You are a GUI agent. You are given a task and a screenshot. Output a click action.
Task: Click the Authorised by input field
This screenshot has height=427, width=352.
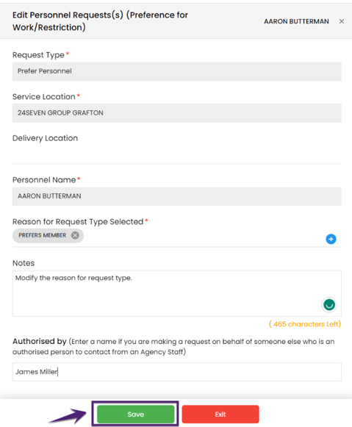coord(176,372)
